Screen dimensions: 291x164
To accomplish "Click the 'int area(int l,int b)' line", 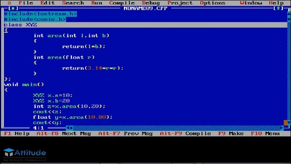I will point(71,36).
